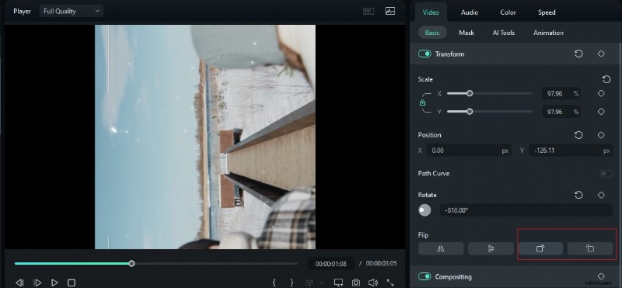Screen dimensions: 622x288
Task: Edit the Scale Y percentage field
Action: click(x=561, y=112)
